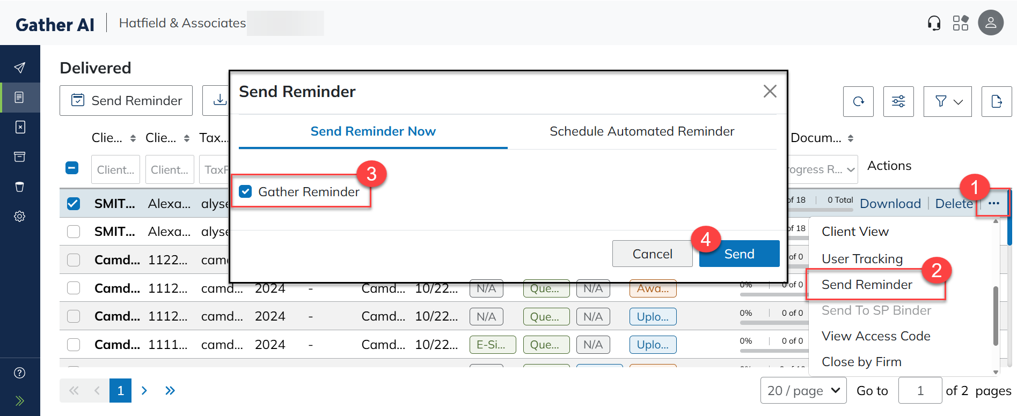Open the 20 per page dropdown
The image size is (1017, 416).
(803, 390)
